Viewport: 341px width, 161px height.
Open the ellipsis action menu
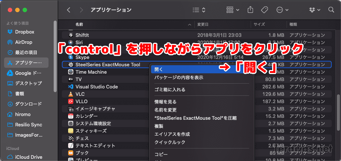tap(282, 10)
